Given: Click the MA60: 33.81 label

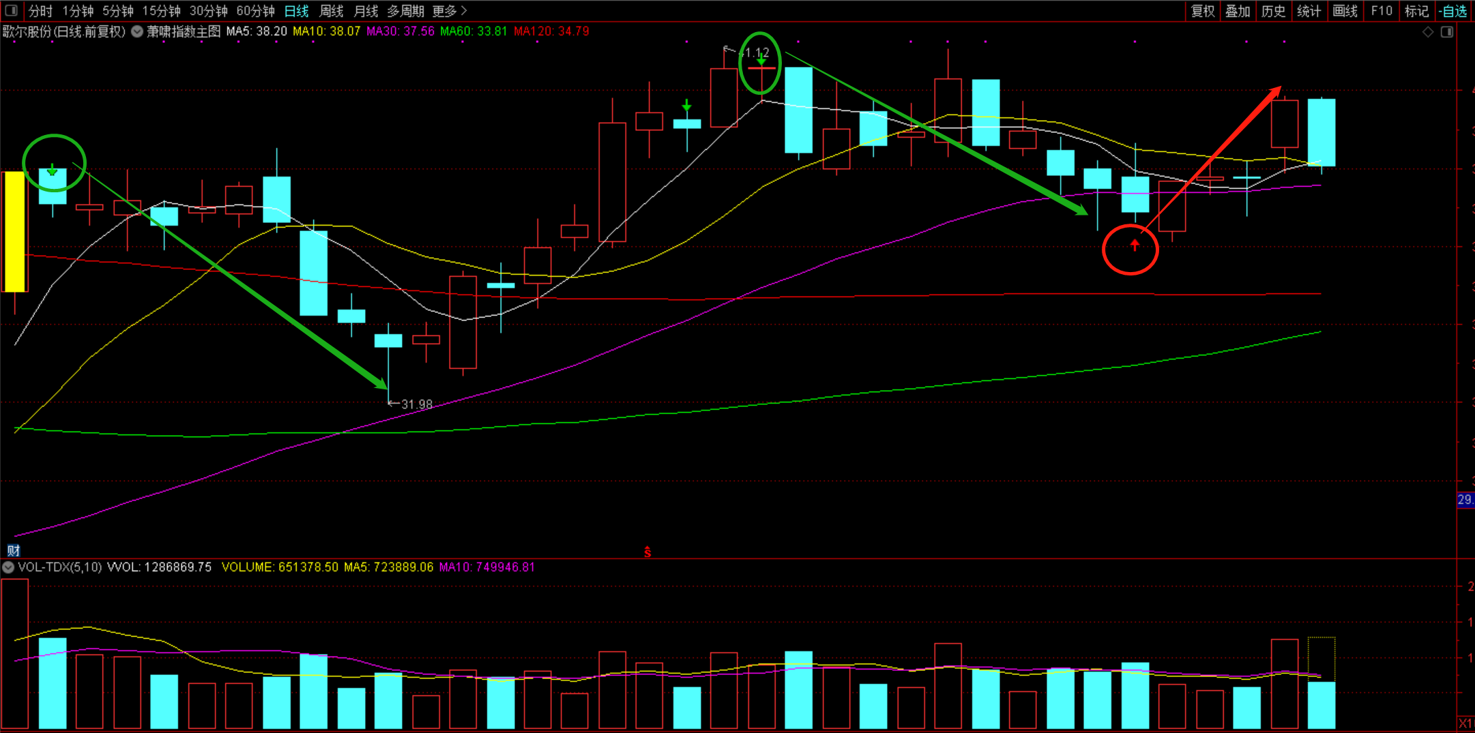Looking at the screenshot, I should tap(473, 31).
